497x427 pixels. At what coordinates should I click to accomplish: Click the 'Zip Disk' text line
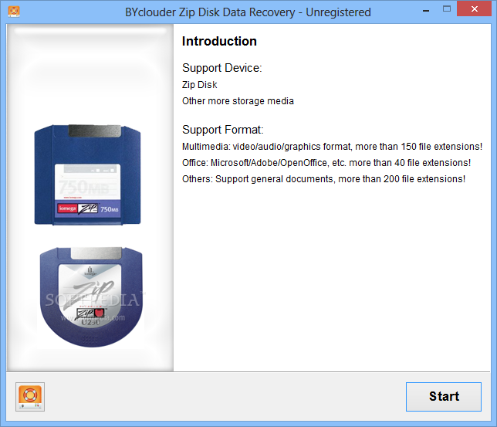199,85
